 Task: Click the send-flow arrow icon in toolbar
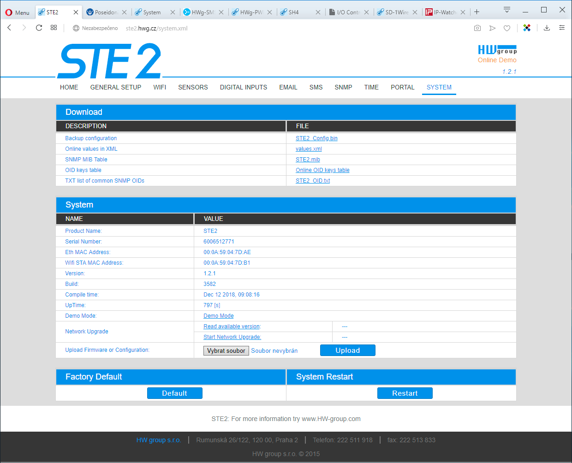[x=492, y=28]
